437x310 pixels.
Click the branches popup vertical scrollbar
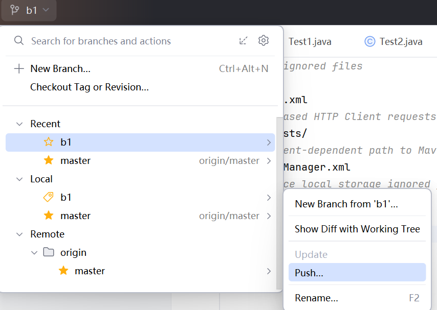click(x=279, y=203)
